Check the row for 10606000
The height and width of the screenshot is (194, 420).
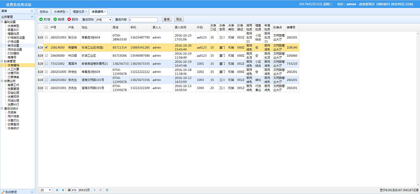pos(46,56)
